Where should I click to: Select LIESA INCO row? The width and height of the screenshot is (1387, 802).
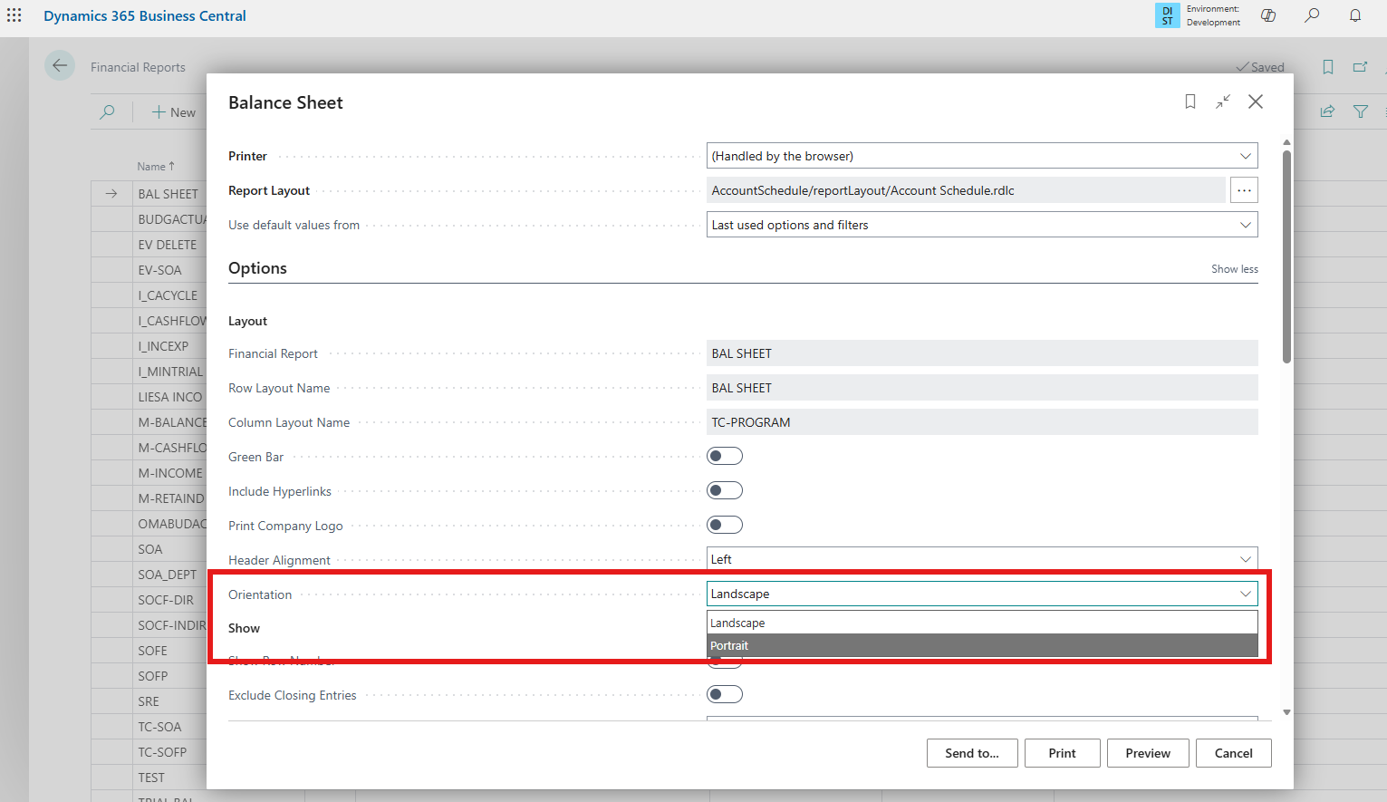point(170,397)
